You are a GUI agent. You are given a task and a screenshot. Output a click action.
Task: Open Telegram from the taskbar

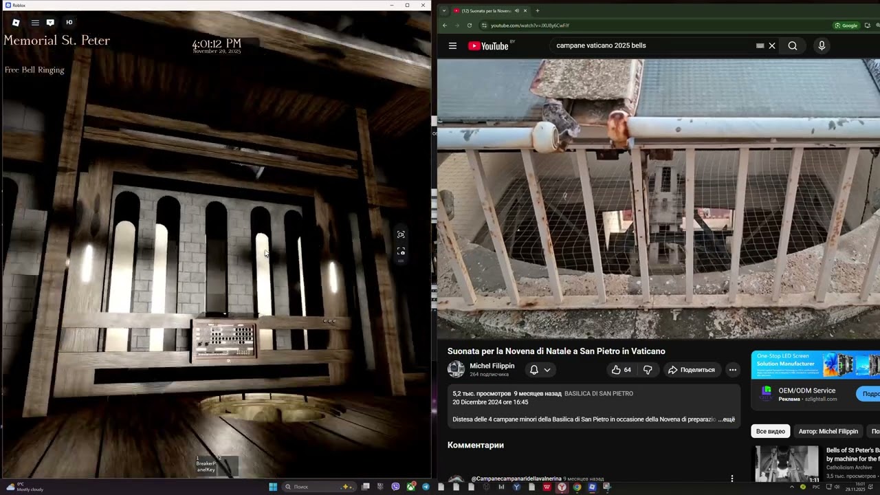[426, 487]
